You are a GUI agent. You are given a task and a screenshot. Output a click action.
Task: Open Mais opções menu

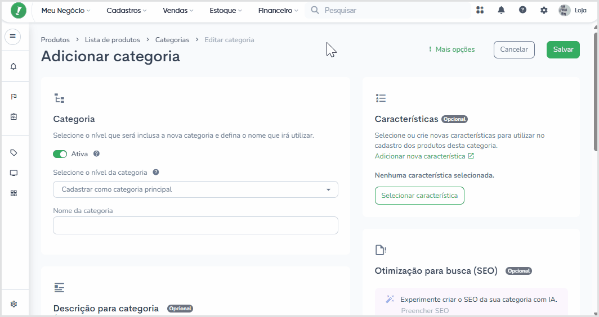(x=452, y=49)
